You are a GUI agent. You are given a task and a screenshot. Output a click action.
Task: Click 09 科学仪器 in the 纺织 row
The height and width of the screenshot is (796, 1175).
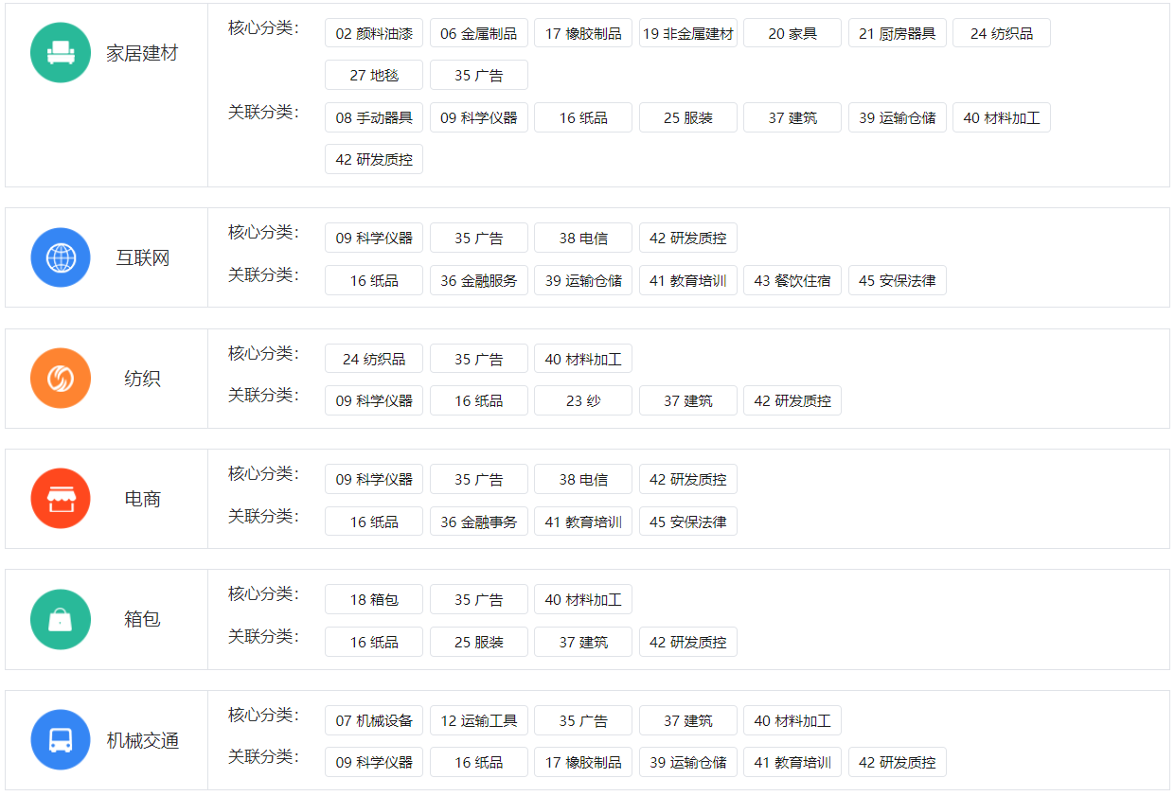click(x=374, y=400)
